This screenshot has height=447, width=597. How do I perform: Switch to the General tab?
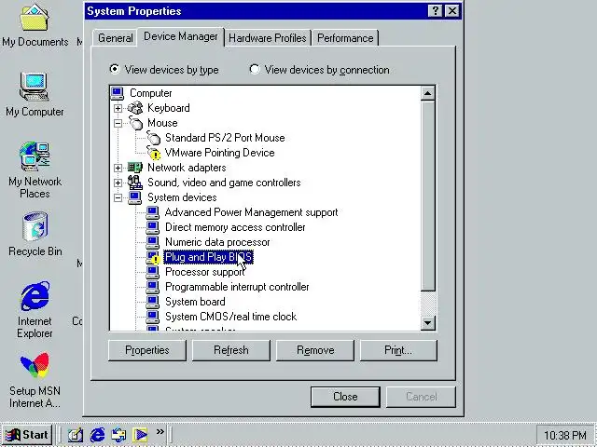pos(115,38)
